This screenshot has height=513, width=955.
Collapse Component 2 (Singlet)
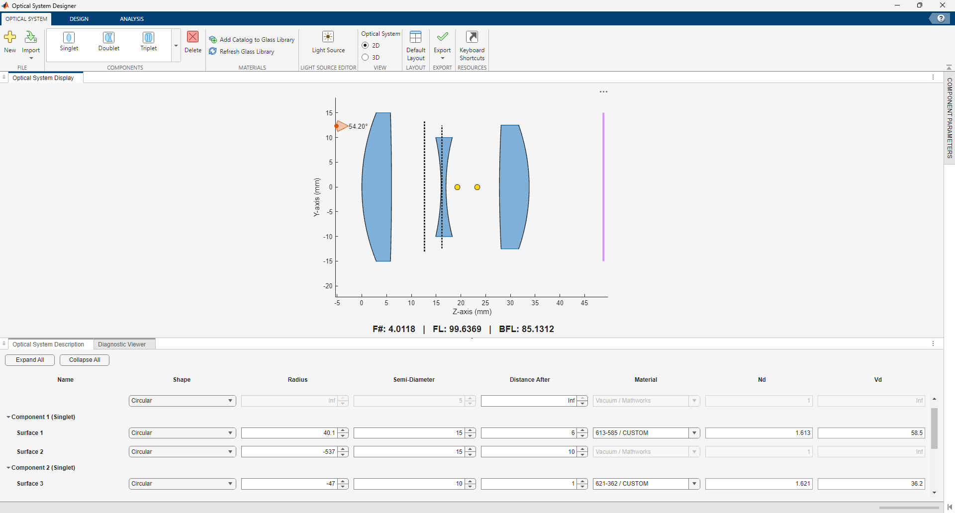click(x=8, y=467)
